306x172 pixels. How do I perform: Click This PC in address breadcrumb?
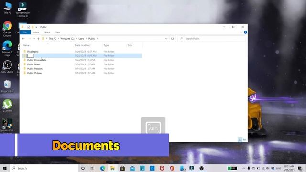(x=52, y=39)
